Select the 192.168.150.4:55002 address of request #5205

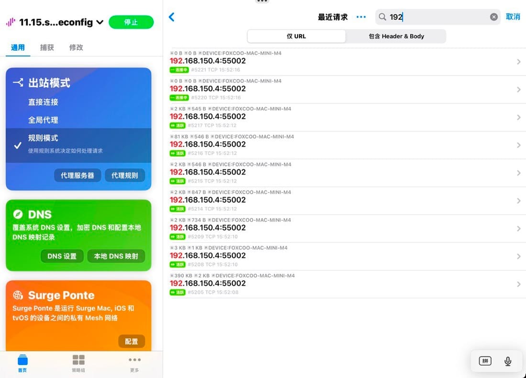(x=208, y=283)
